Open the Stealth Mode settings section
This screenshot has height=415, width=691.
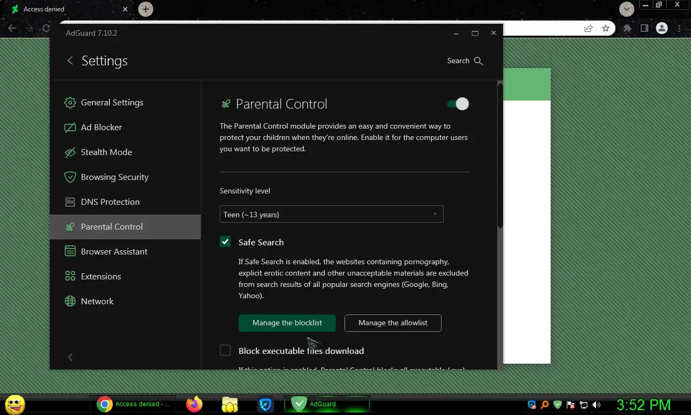point(125,152)
